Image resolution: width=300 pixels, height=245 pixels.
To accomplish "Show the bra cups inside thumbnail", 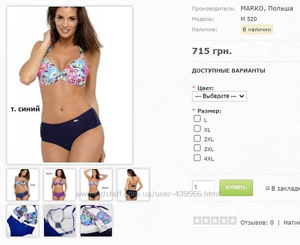I will click(x=59, y=220).
